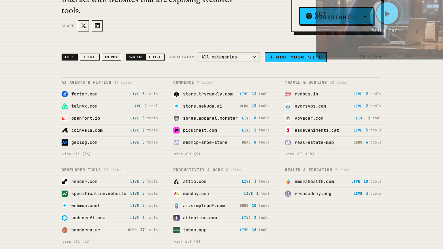Click the emorahealth.com favicon

pyautogui.click(x=288, y=182)
